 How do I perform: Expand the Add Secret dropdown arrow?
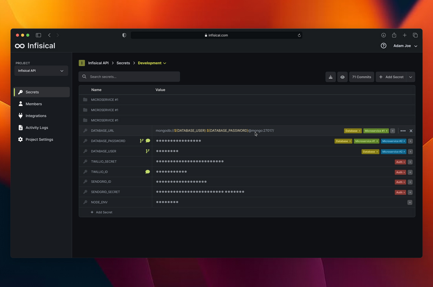[411, 77]
